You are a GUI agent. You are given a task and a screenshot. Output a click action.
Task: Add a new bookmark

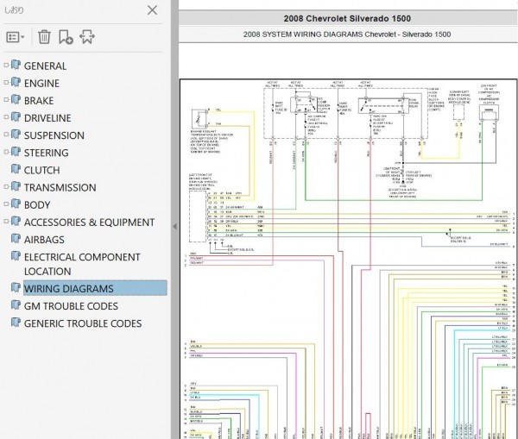point(66,37)
